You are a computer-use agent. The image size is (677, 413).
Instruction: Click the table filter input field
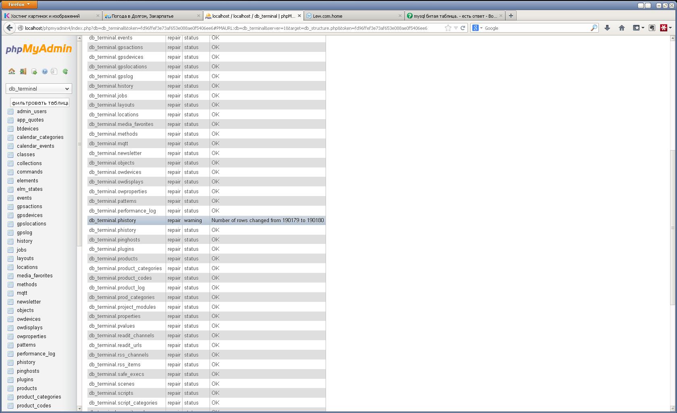(x=39, y=103)
